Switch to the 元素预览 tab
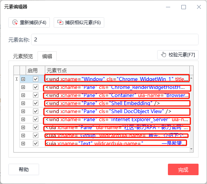 tap(23, 56)
